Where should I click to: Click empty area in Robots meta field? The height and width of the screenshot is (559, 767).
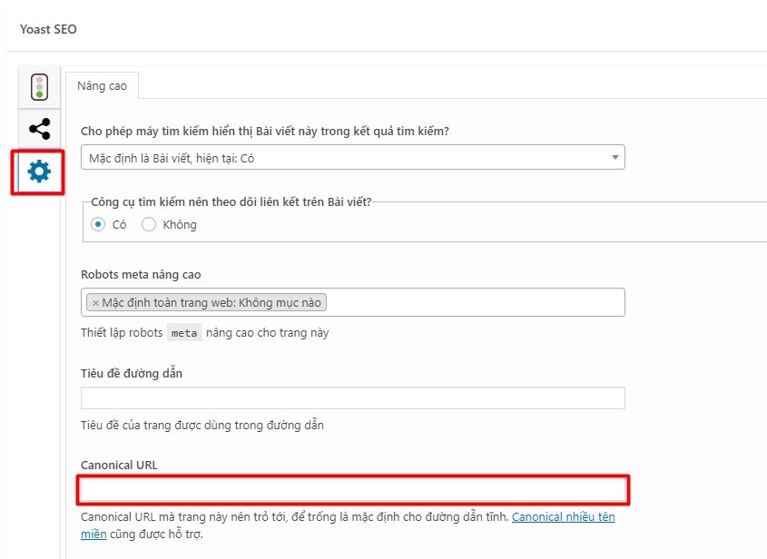point(472,302)
